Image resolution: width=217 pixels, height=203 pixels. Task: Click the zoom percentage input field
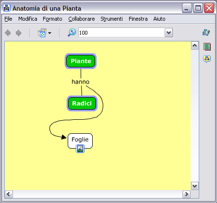coord(121,33)
